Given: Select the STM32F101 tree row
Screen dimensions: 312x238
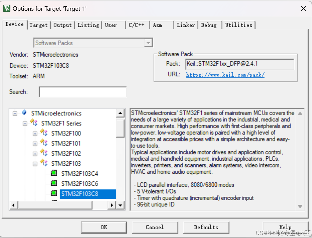Looking at the screenshot, I should click(66, 143).
